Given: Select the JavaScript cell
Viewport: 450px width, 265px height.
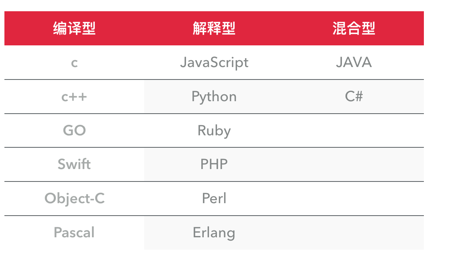Looking at the screenshot, I should click(214, 63).
